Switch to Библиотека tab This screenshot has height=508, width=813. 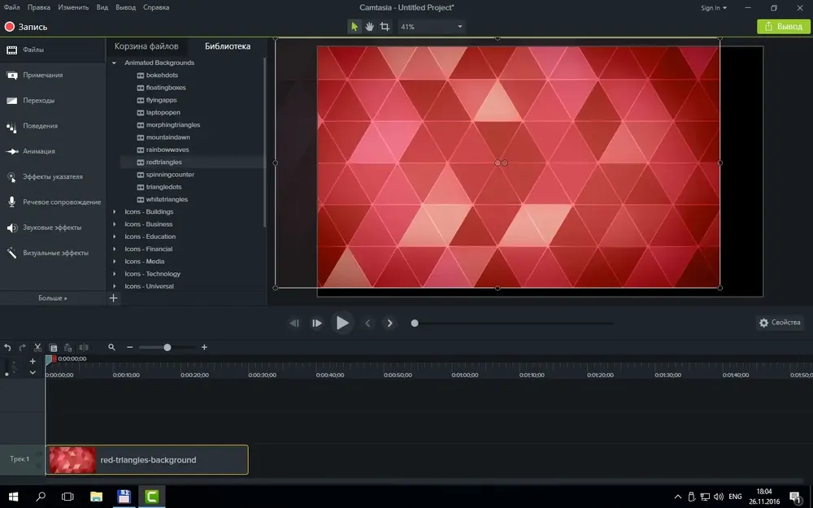228,46
